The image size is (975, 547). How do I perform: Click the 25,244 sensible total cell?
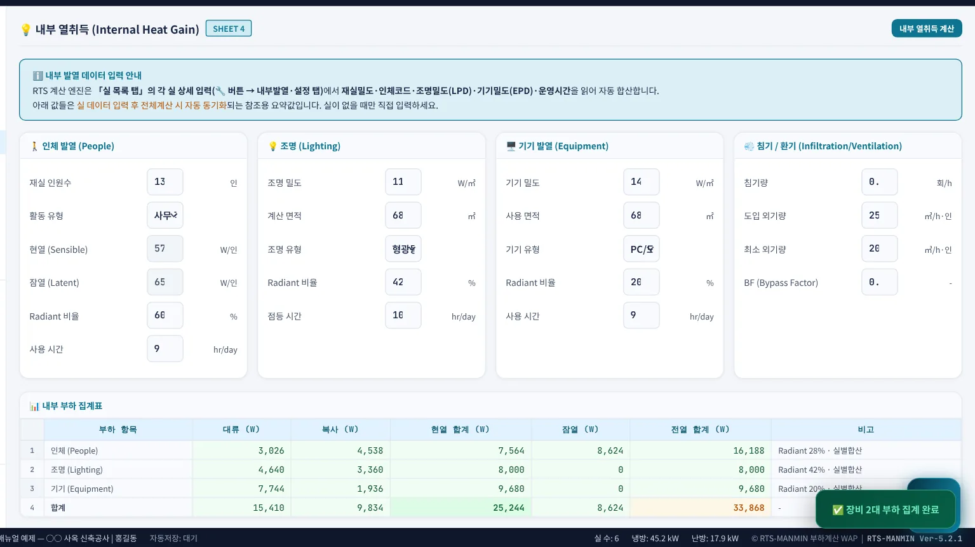(461, 508)
